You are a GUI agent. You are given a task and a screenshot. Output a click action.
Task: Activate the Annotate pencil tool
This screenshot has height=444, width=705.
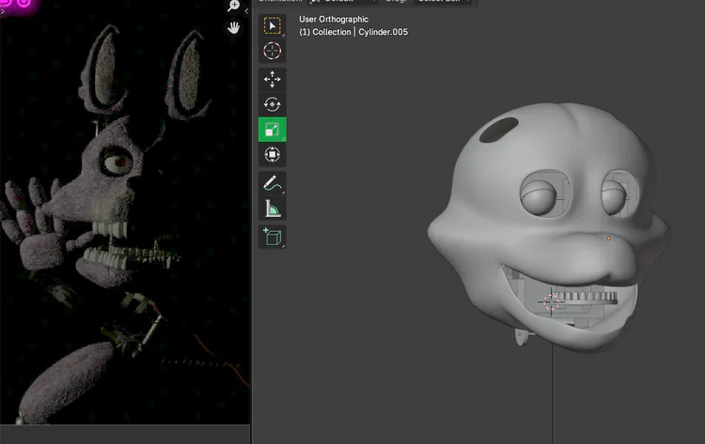pyautogui.click(x=272, y=183)
